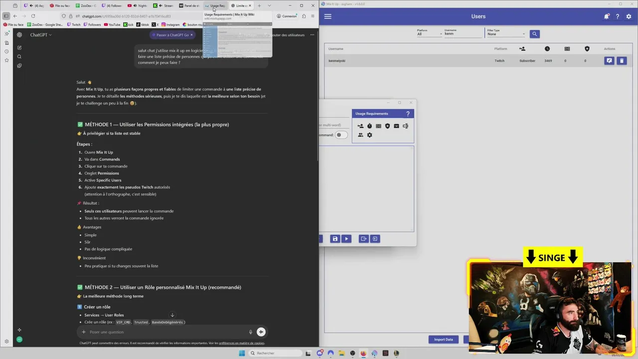Image resolution: width=638 pixels, height=359 pixels.
Task: Open the Platform dropdown set to All
Action: pos(429,33)
